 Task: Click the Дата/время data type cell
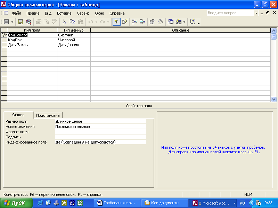pos(74,45)
